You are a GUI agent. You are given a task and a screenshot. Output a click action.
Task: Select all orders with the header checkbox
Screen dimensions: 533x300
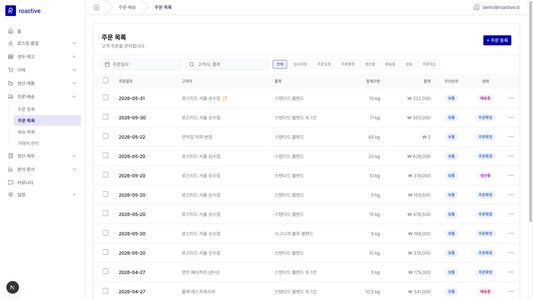coord(106,80)
